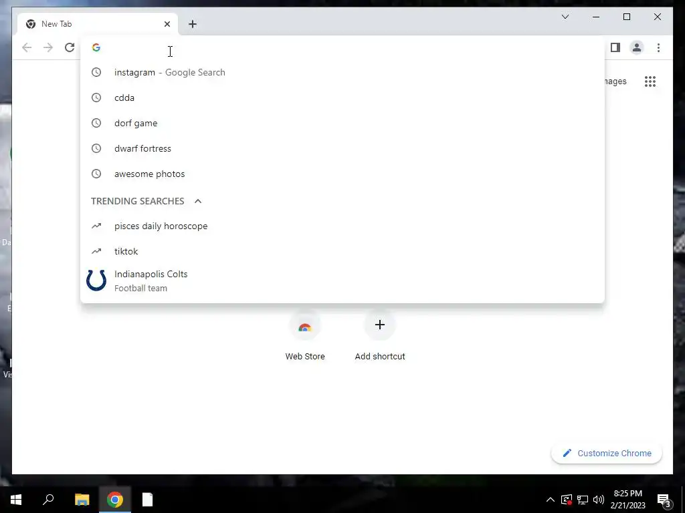The image size is (685, 513).
Task: Open the notification center icon
Action: 664,500
